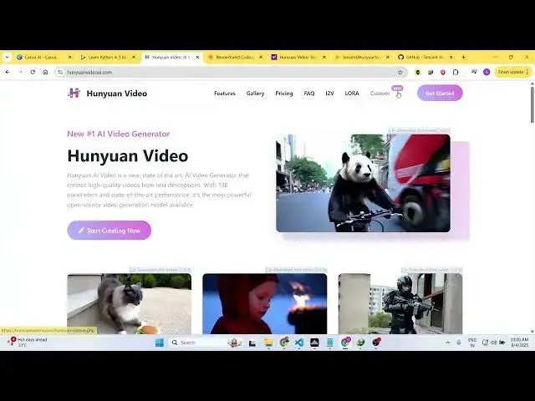The width and height of the screenshot is (535, 401).
Task: Open the clock and date panel
Action: 519,343
